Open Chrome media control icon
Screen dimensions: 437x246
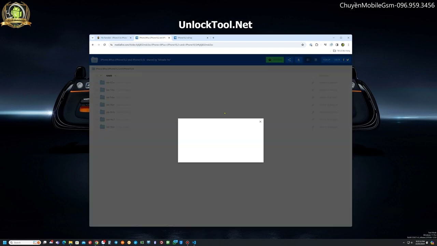coord(325,45)
